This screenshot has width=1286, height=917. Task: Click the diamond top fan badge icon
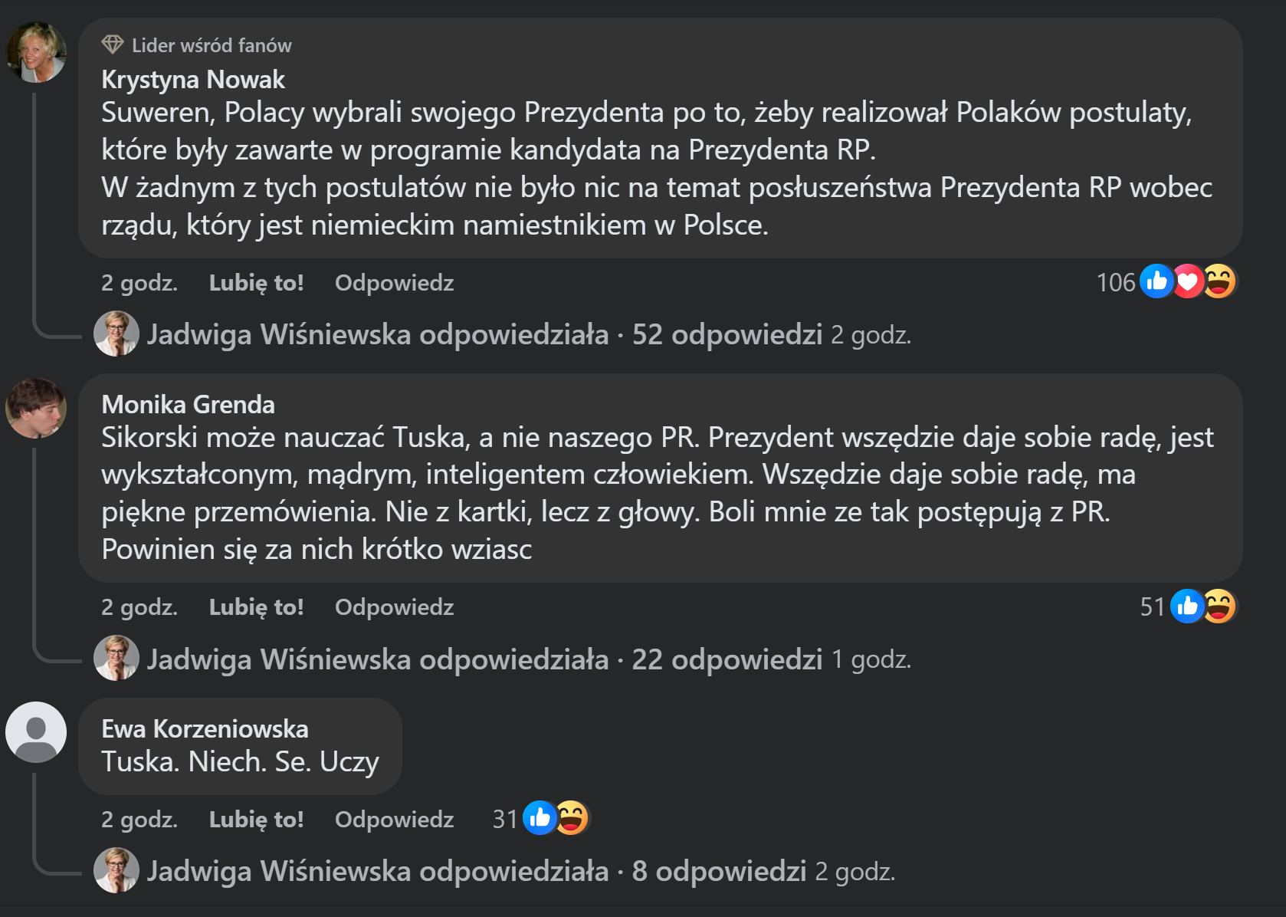coord(113,44)
